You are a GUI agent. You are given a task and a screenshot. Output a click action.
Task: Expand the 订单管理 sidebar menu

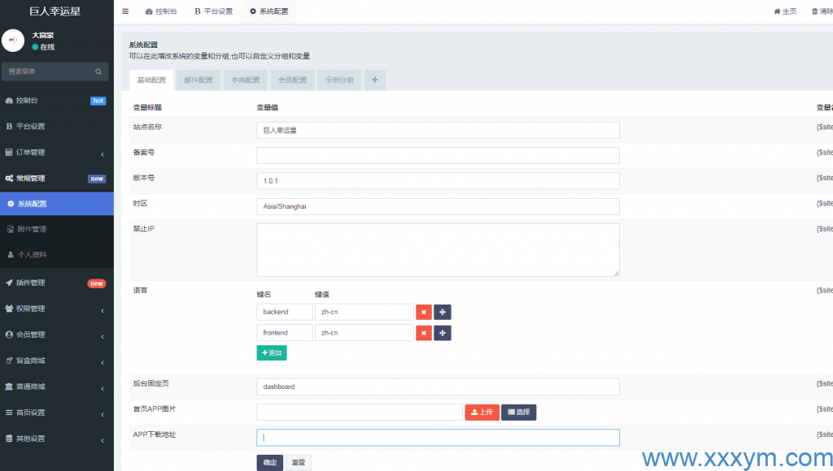56,153
